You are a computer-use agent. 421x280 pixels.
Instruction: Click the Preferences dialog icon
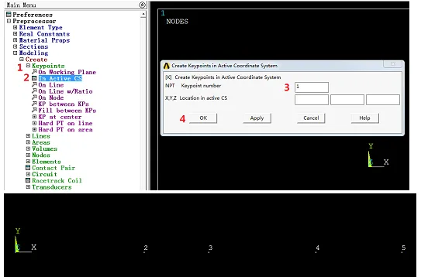point(9,15)
